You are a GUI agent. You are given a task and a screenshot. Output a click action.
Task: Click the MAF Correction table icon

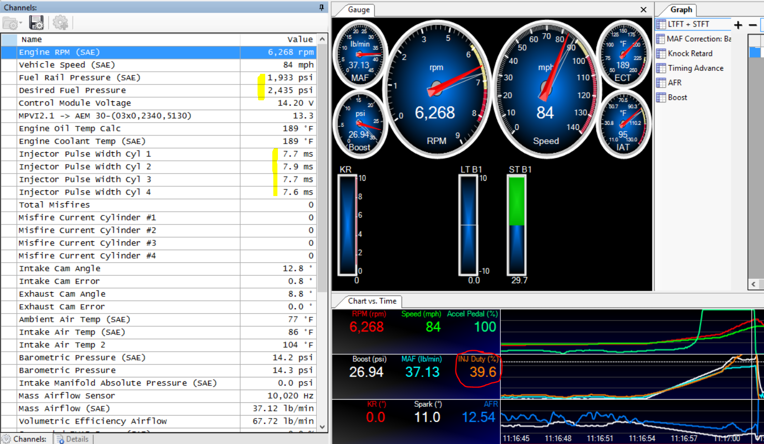point(661,39)
